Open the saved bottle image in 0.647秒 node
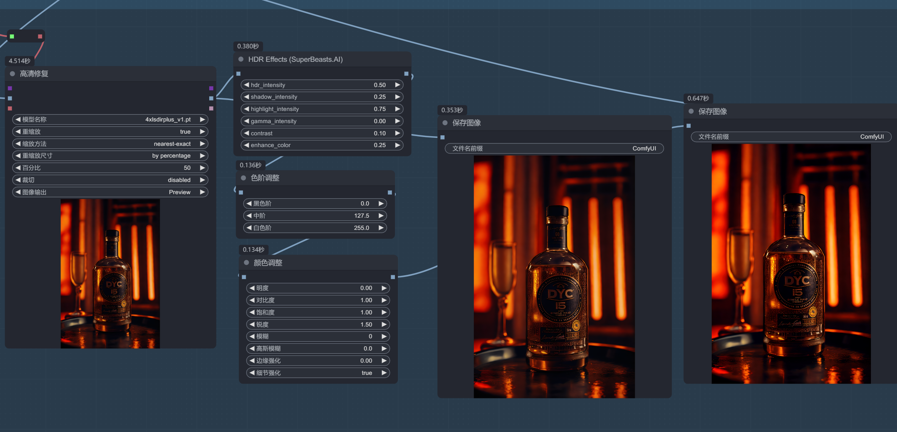This screenshot has width=897, height=432. 791,263
